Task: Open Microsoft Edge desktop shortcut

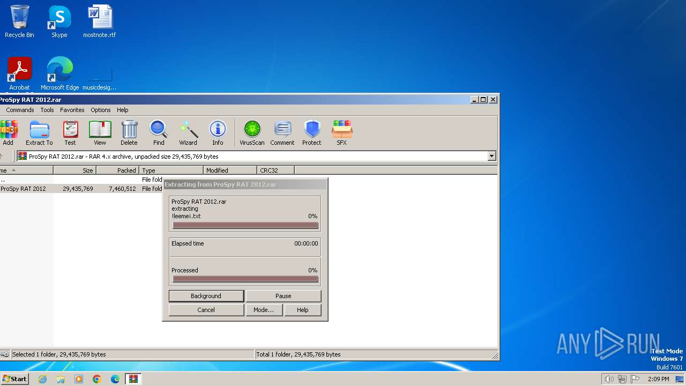Action: click(60, 74)
